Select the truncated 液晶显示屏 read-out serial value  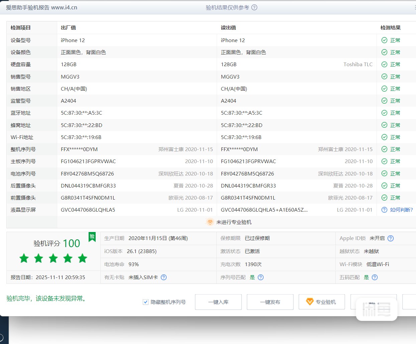[x=264, y=210]
